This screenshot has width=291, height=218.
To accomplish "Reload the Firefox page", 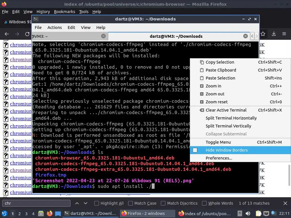I will pos(27,34).
